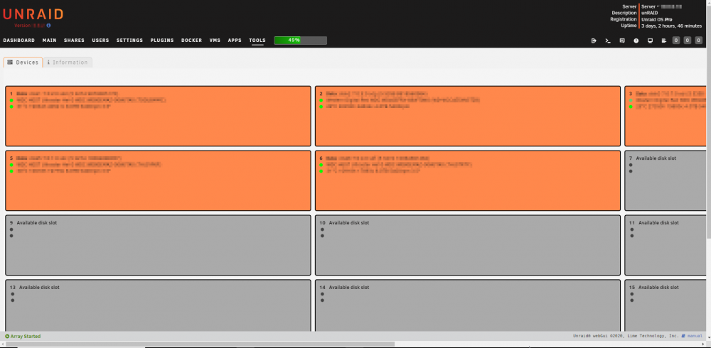Open the Settings menu
This screenshot has height=348, width=711.
[x=129, y=40]
